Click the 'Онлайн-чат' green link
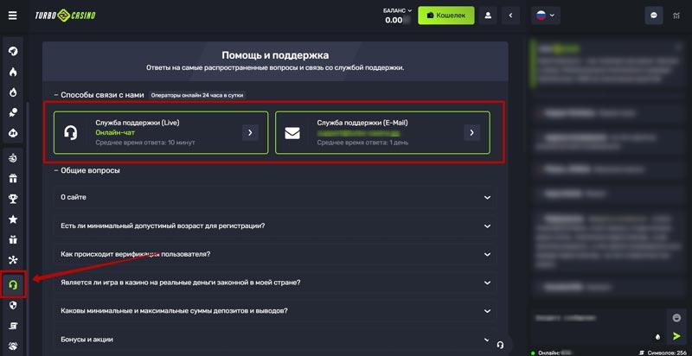The image size is (692, 356). (115, 132)
